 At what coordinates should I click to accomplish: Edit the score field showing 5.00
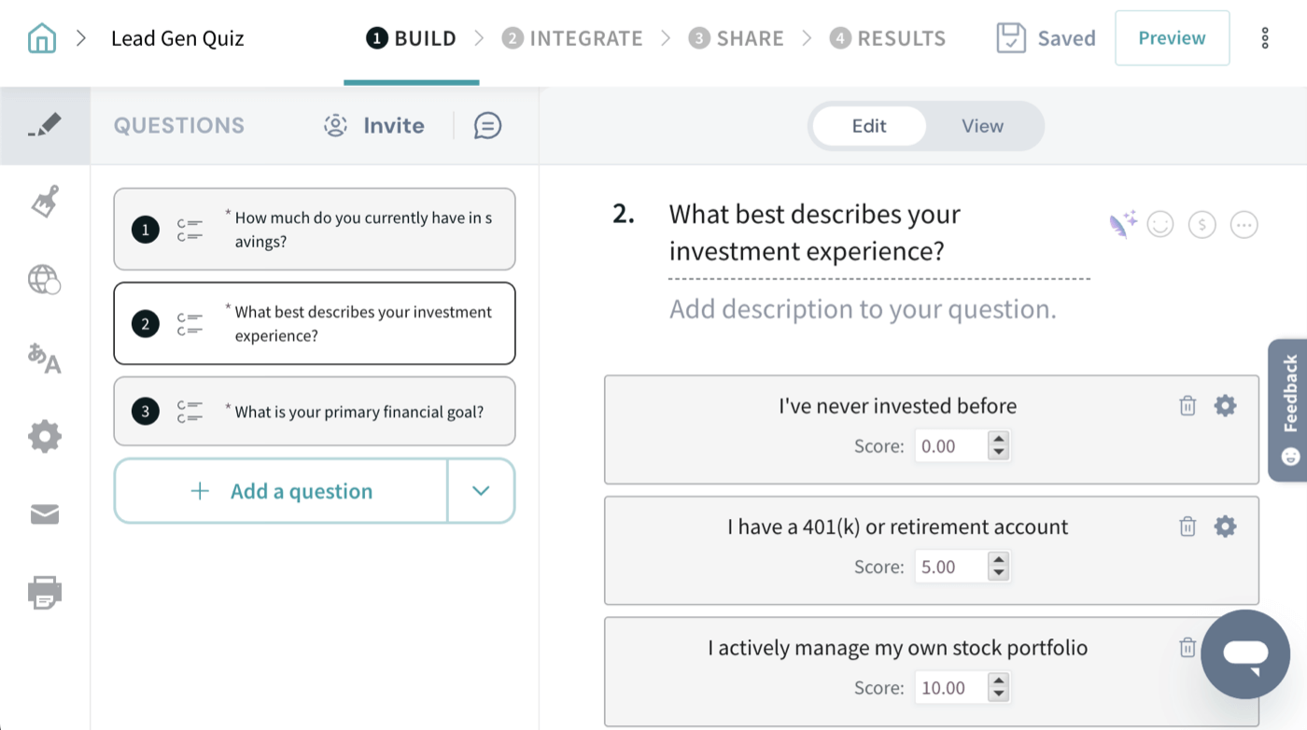(950, 567)
